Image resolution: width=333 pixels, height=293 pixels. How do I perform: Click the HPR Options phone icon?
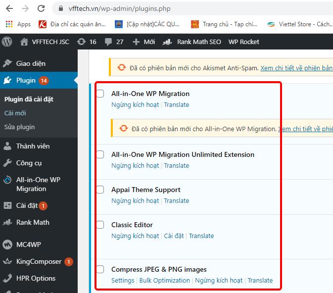pyautogui.click(x=7, y=278)
